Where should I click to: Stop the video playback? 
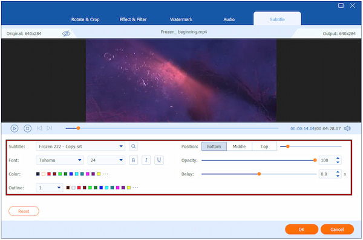click(28, 128)
